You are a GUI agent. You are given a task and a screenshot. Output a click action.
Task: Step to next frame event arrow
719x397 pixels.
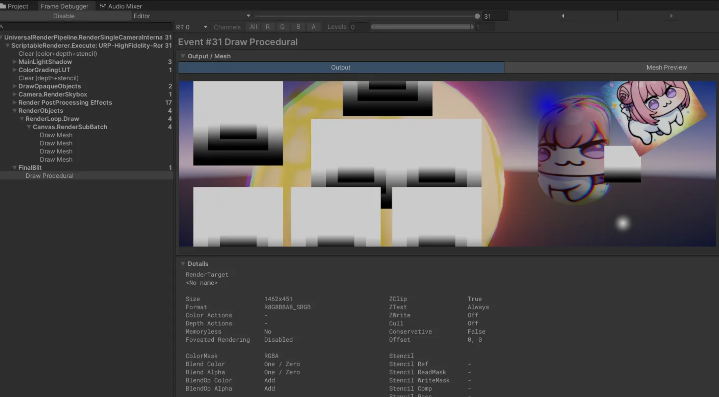click(x=671, y=16)
